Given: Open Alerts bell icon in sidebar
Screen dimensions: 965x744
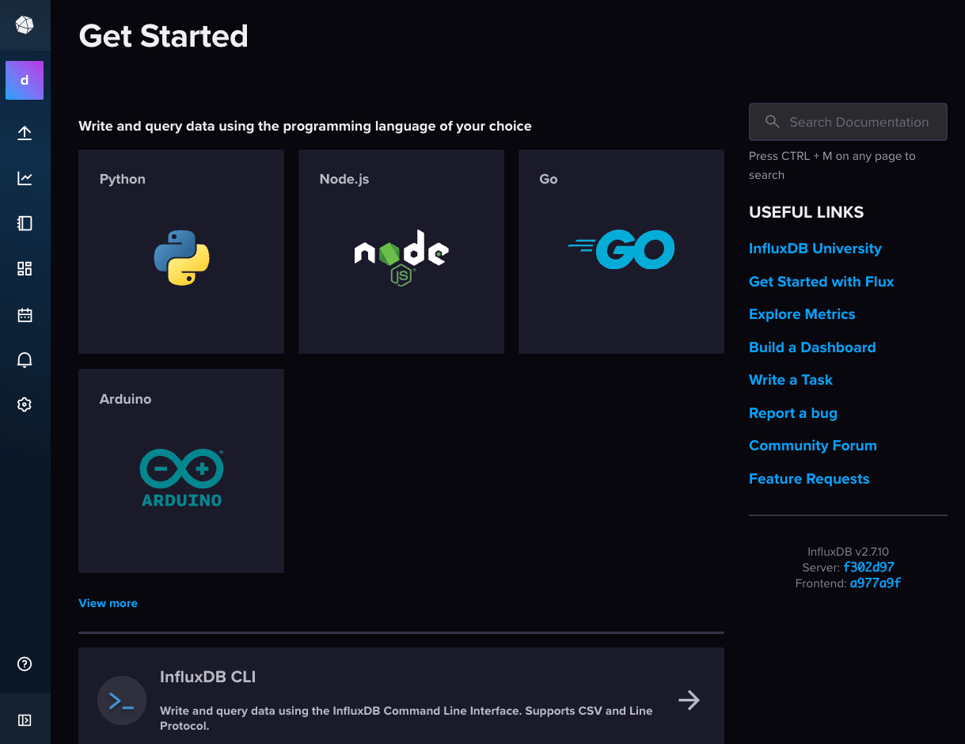Looking at the screenshot, I should (25, 360).
